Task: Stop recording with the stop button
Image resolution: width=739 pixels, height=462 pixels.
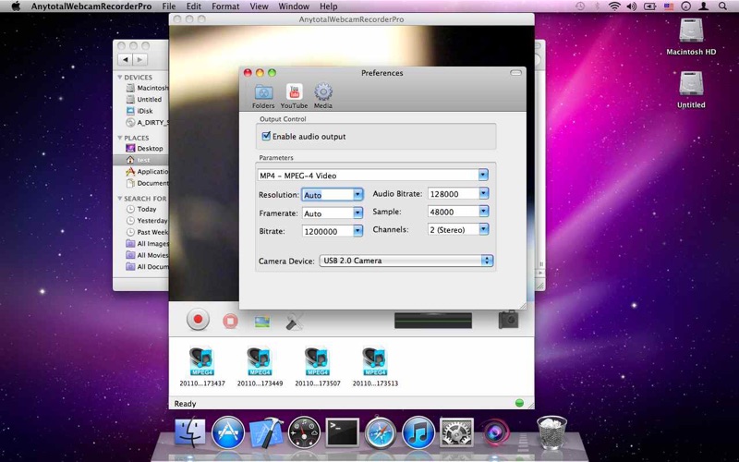Action: point(230,321)
